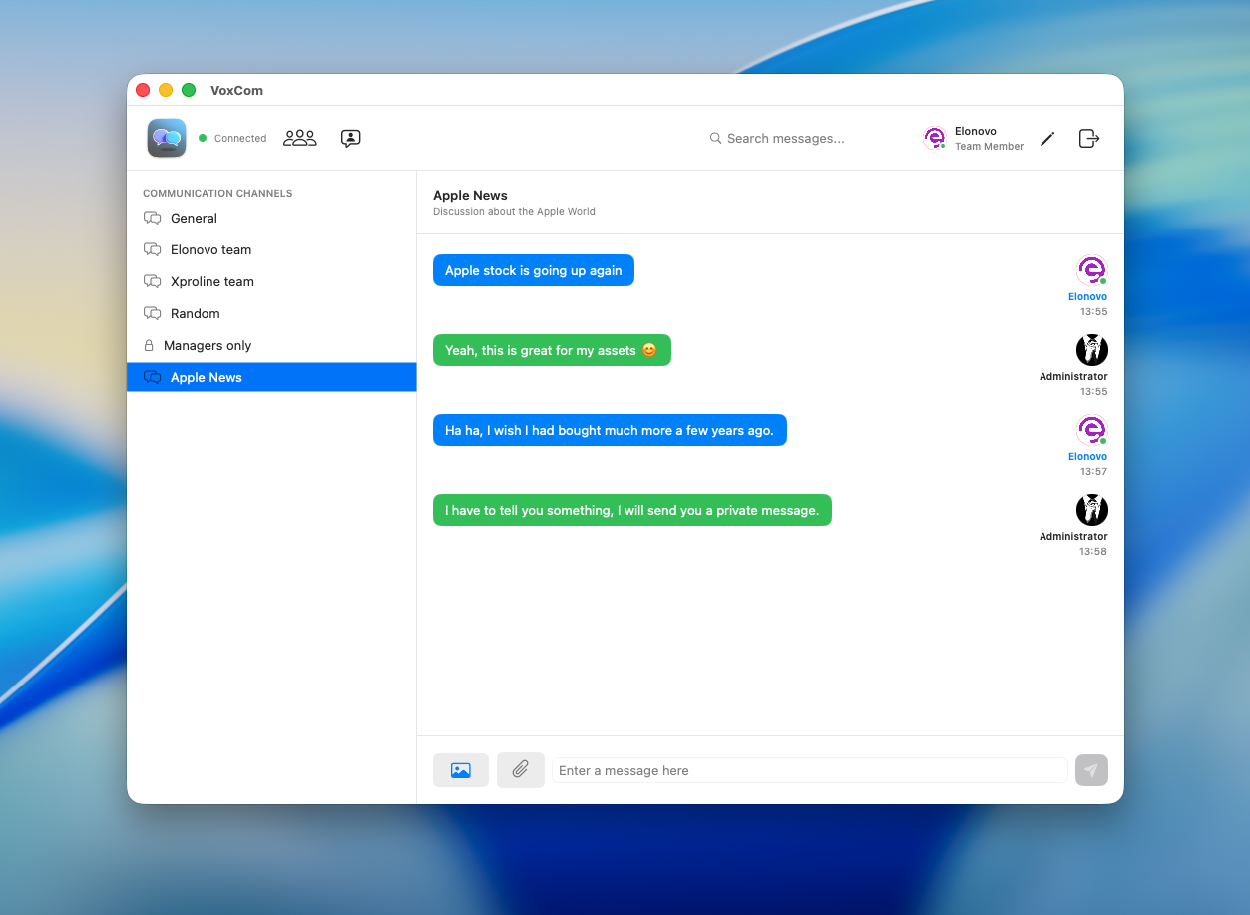Click the Elonovo sender name at 13:57
Image resolution: width=1250 pixels, height=915 pixels.
tap(1087, 456)
